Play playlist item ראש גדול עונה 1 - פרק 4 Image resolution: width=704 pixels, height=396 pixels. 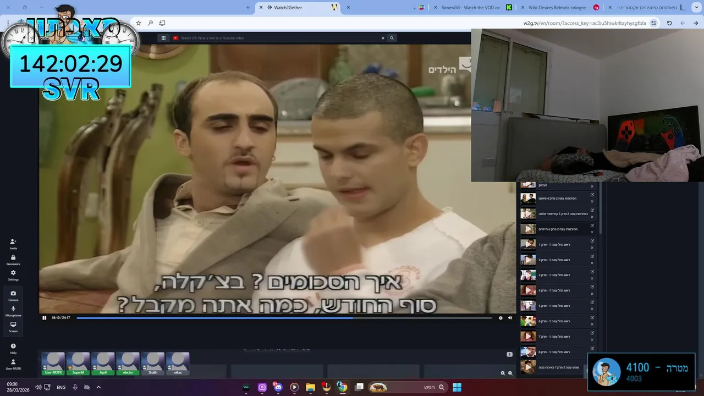[x=528, y=290]
